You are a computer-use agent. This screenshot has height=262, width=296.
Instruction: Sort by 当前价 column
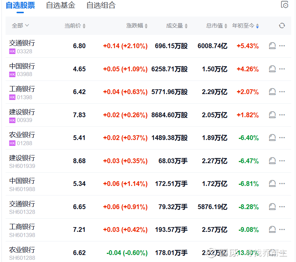[x=75, y=26]
